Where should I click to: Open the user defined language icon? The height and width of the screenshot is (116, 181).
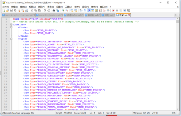pyautogui.click(x=93, y=11)
